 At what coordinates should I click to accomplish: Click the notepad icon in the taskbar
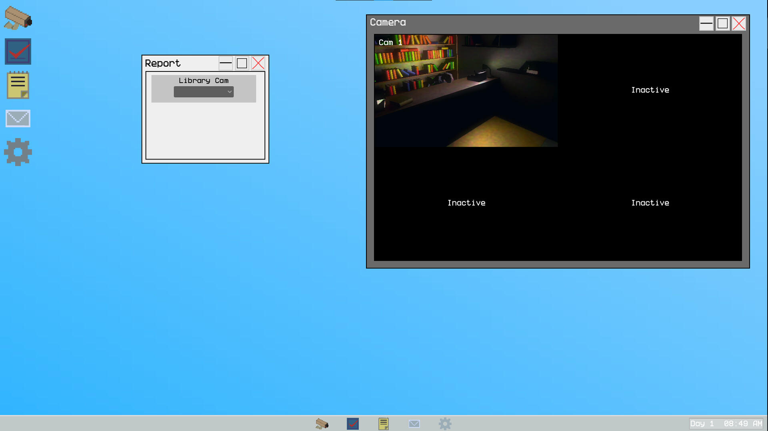(x=383, y=423)
